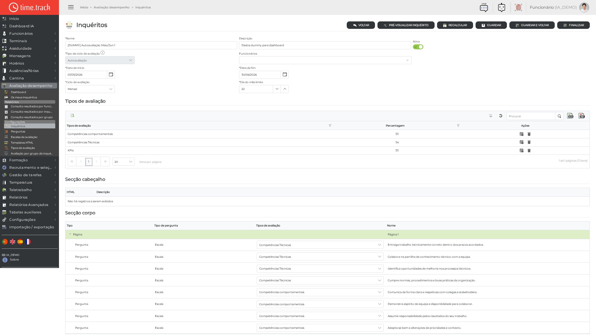Open the user profile avatar
Viewport: 596px width, 335px height.
584,7
